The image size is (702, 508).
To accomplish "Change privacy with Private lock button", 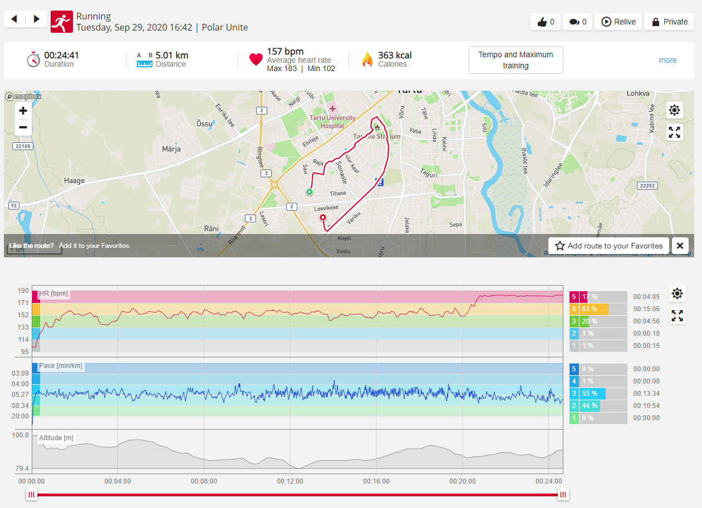I will tap(669, 22).
